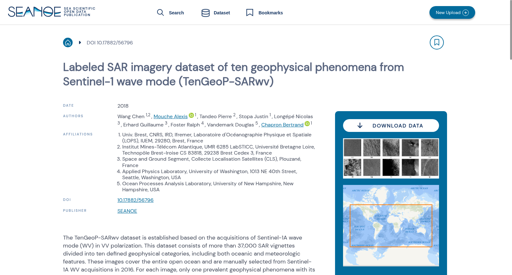This screenshot has width=512, height=275.
Task: Click the world map coverage preview
Action: (391, 225)
